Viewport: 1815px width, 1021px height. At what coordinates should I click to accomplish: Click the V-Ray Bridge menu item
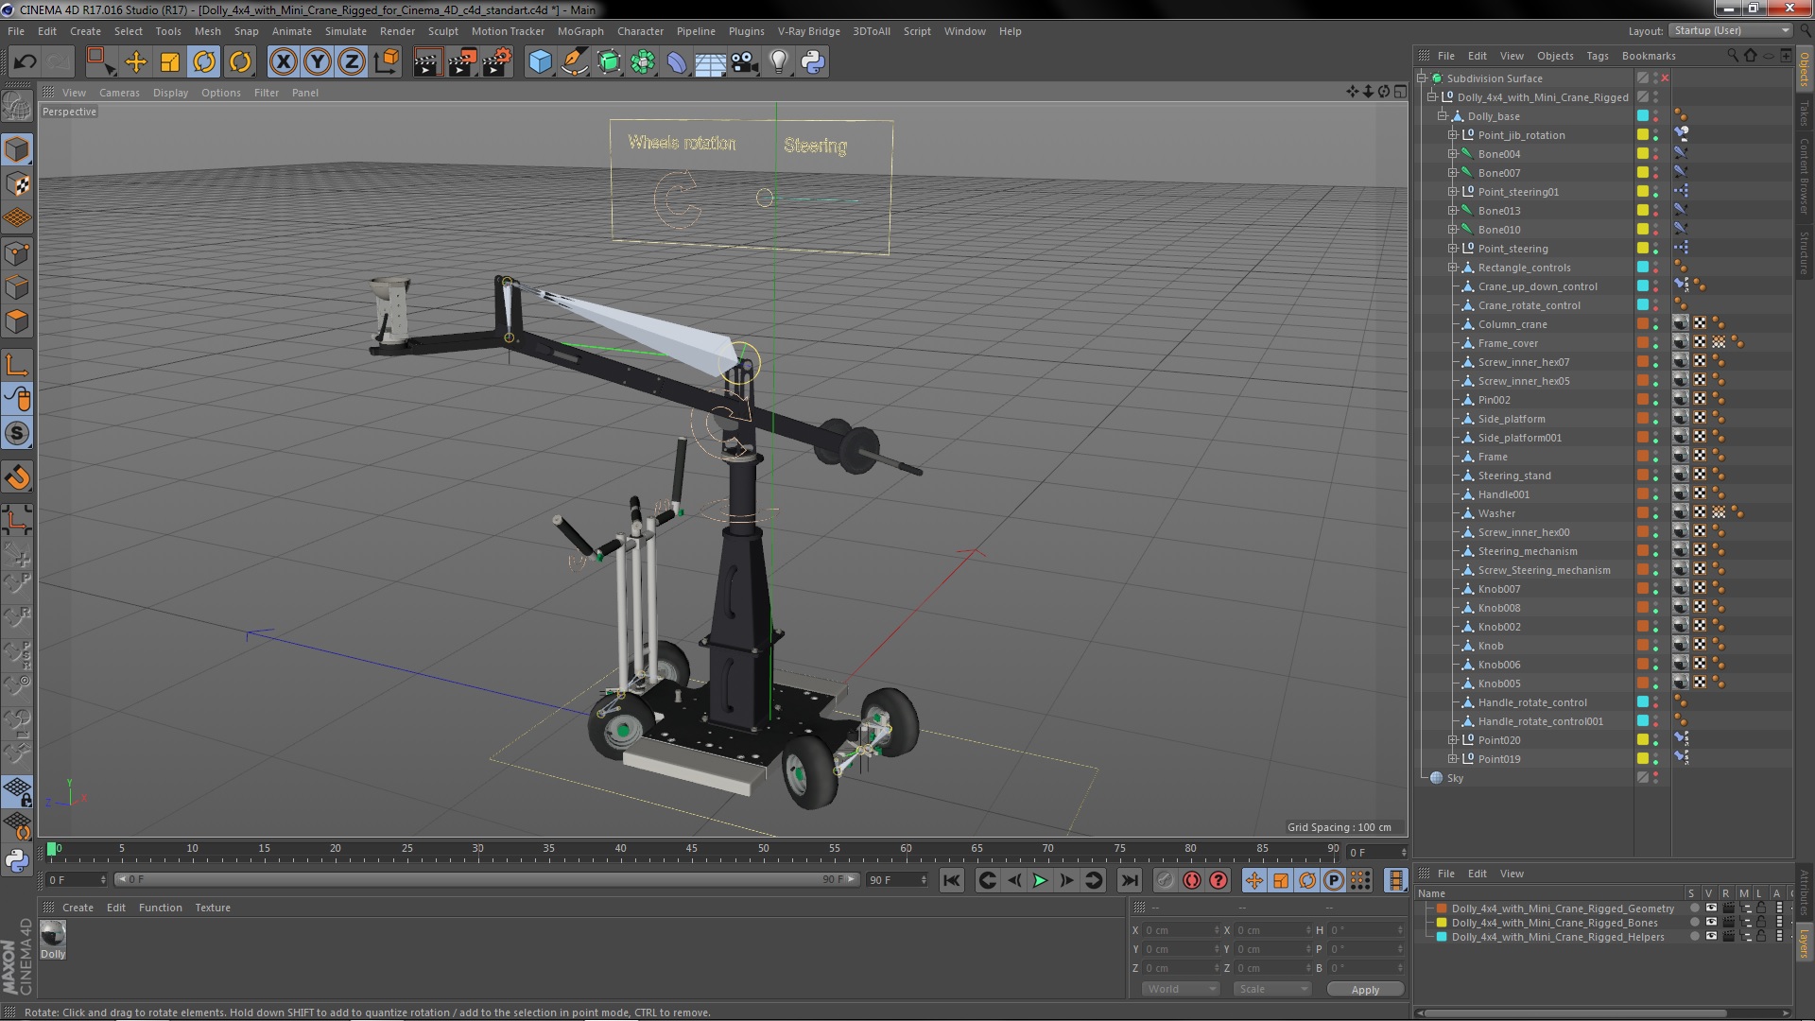806,31
